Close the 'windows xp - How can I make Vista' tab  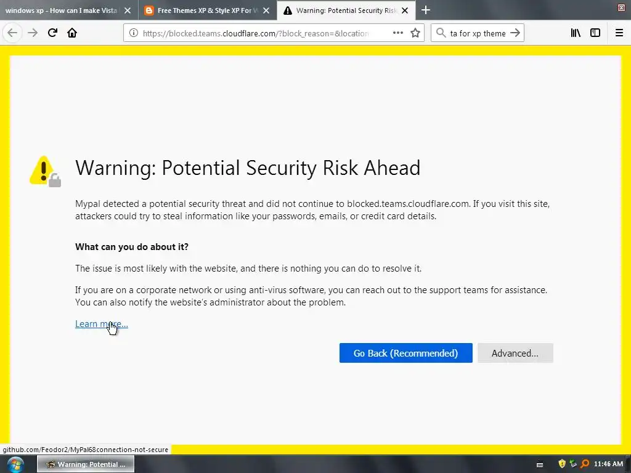(x=128, y=10)
